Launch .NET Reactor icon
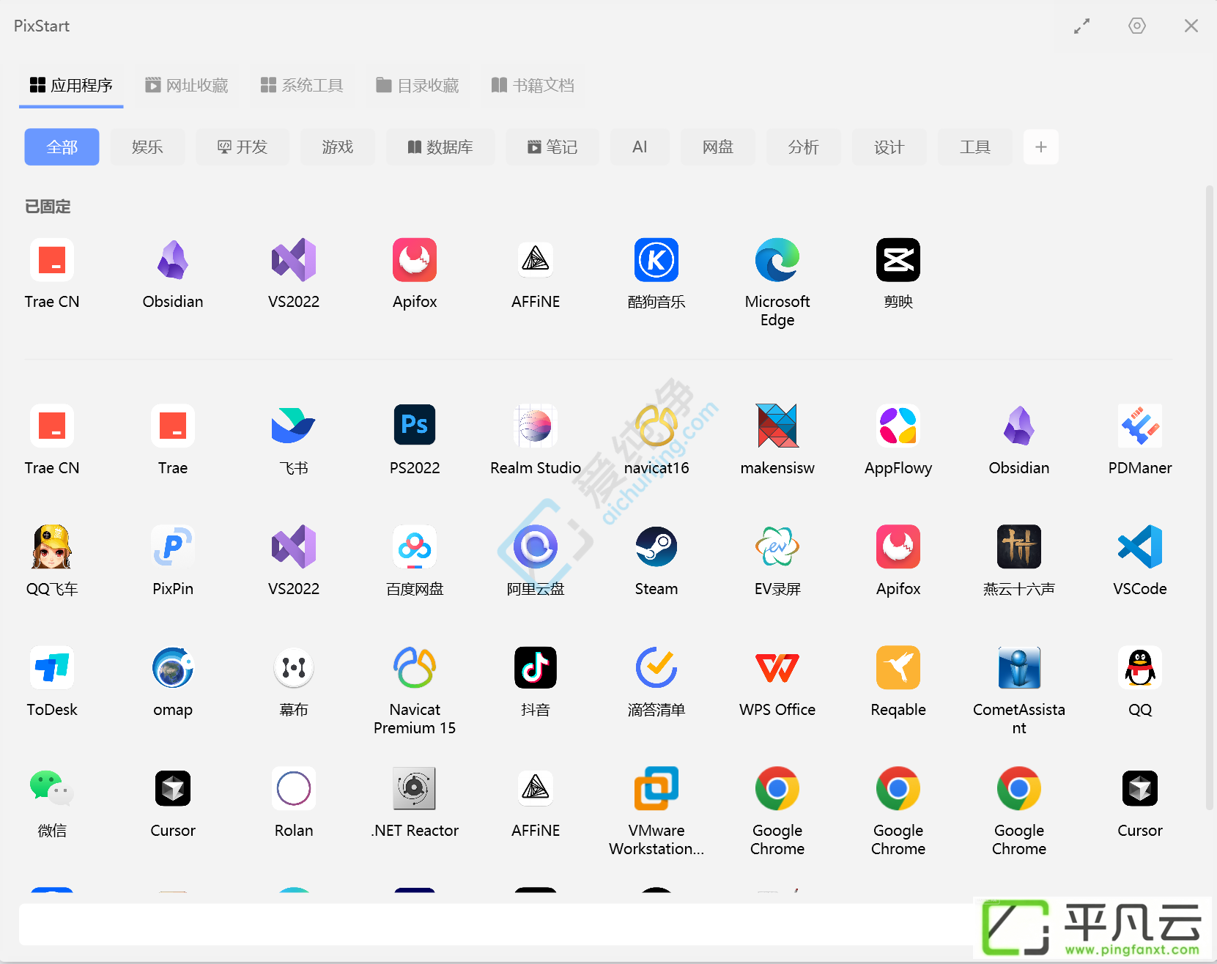Image resolution: width=1217 pixels, height=964 pixels. [x=415, y=788]
